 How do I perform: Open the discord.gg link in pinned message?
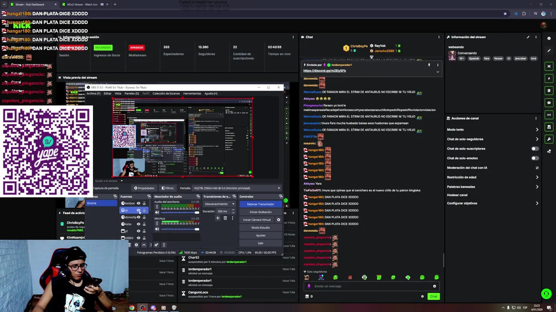pyautogui.click(x=324, y=71)
